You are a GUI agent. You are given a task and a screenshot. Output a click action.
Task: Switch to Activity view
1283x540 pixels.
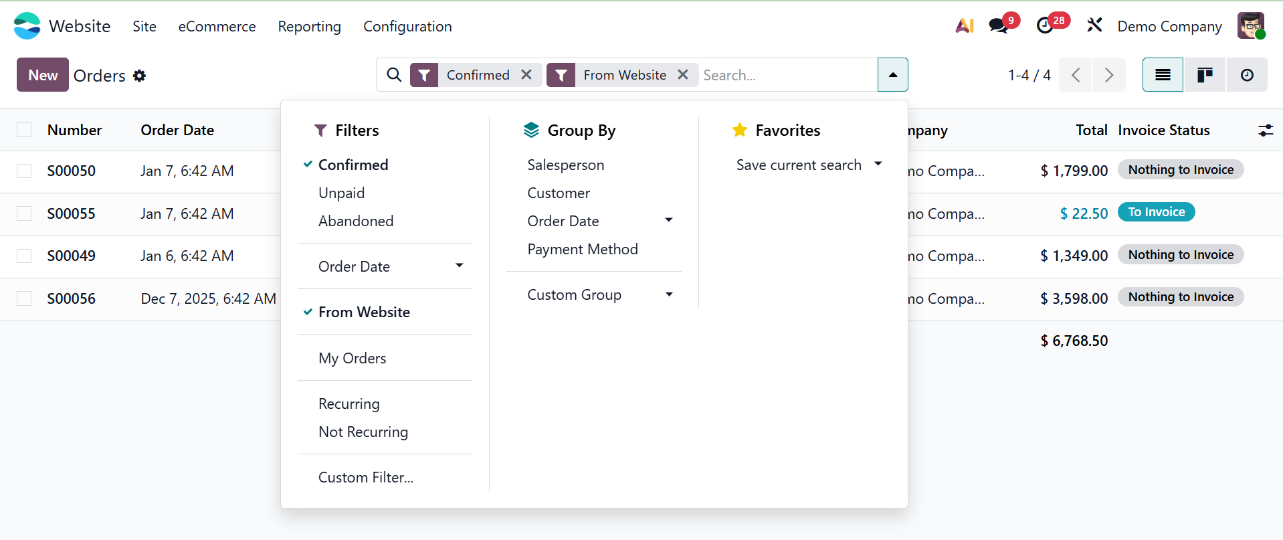point(1247,75)
